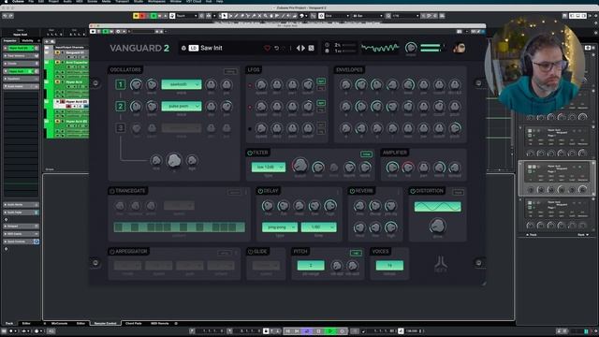599x337 pixels.
Task: Click the Cubase transport play button
Action: pos(330,331)
